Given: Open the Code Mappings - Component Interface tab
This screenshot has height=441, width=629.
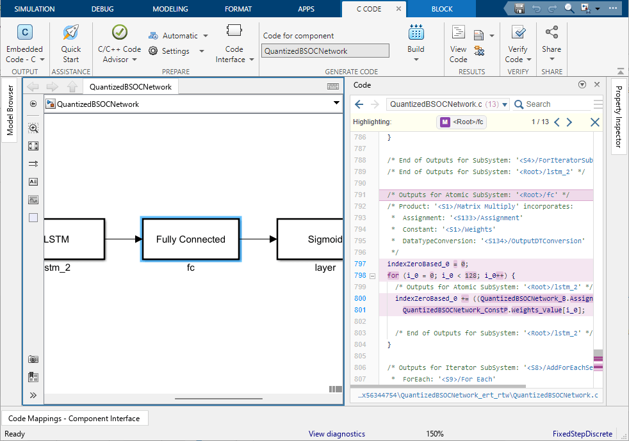Looking at the screenshot, I should pyautogui.click(x=74, y=419).
